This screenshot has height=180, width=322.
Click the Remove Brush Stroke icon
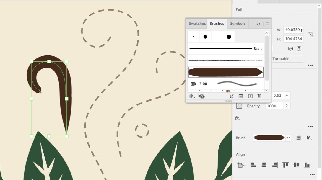pyautogui.click(x=231, y=96)
